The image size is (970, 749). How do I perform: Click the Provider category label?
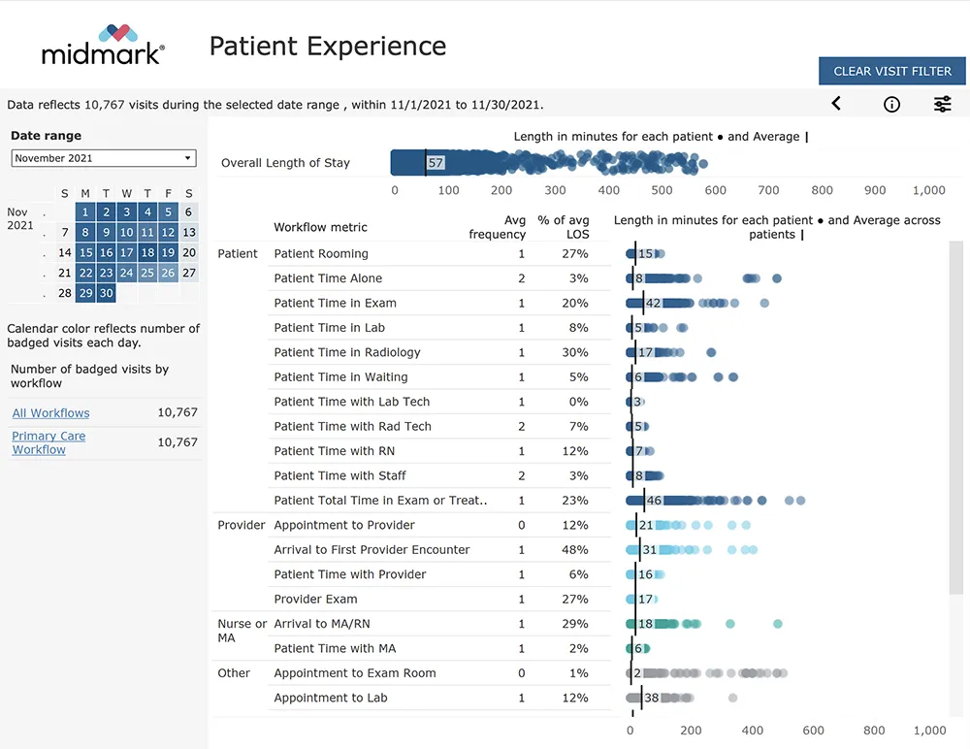242,525
